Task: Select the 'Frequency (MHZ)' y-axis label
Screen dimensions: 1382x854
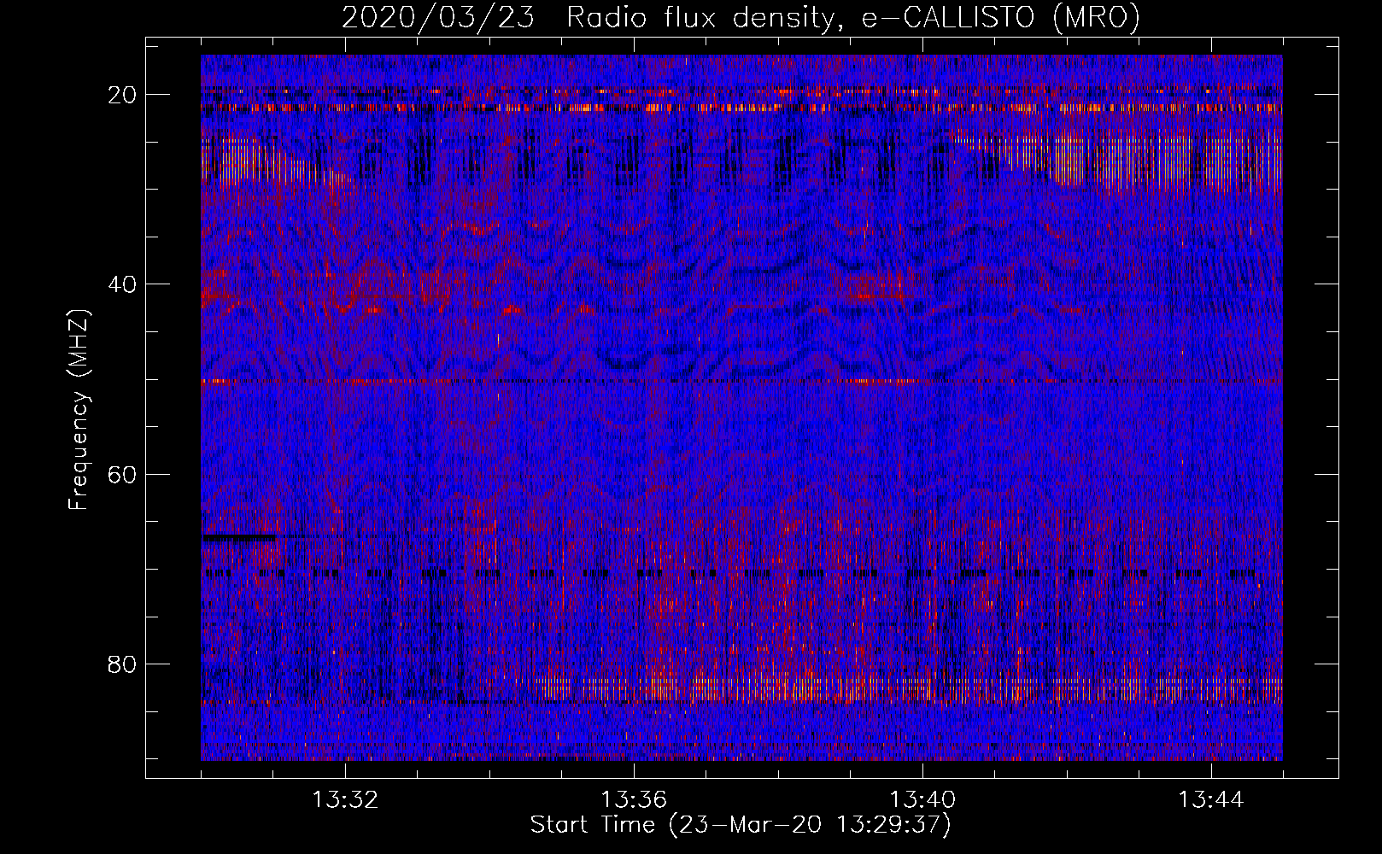Action: pyautogui.click(x=79, y=409)
